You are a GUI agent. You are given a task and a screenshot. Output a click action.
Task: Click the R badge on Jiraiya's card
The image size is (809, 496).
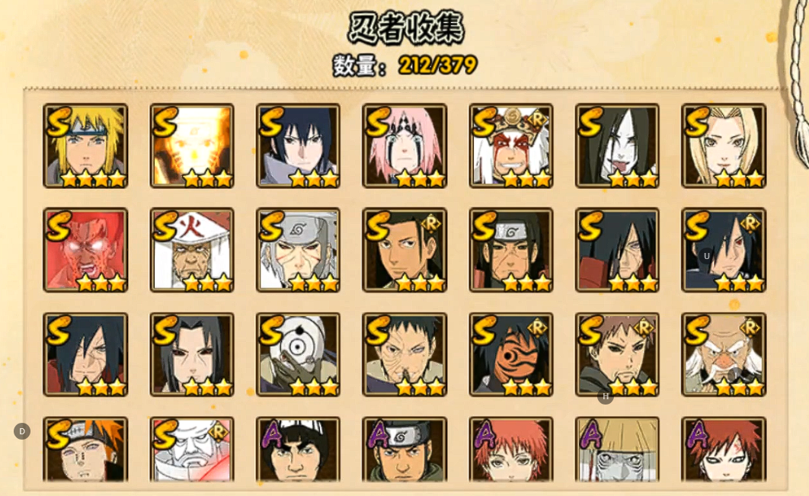coord(537,120)
